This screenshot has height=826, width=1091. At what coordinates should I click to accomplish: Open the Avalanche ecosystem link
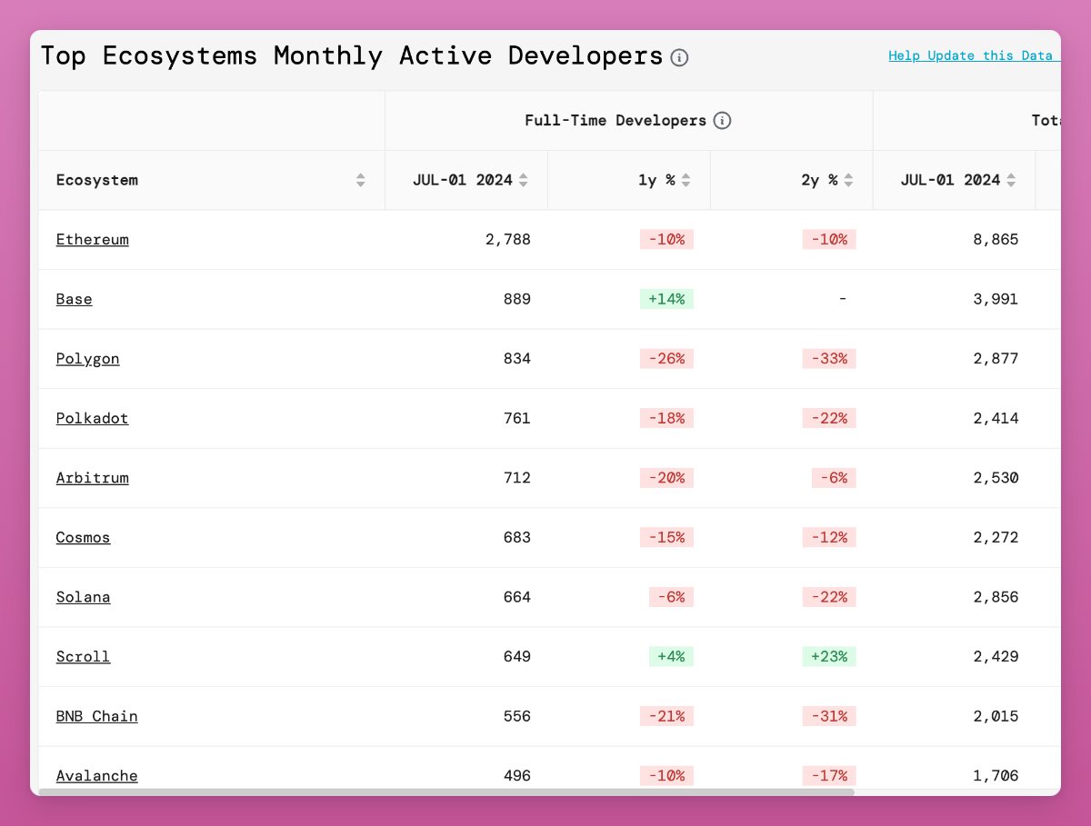pyautogui.click(x=97, y=776)
